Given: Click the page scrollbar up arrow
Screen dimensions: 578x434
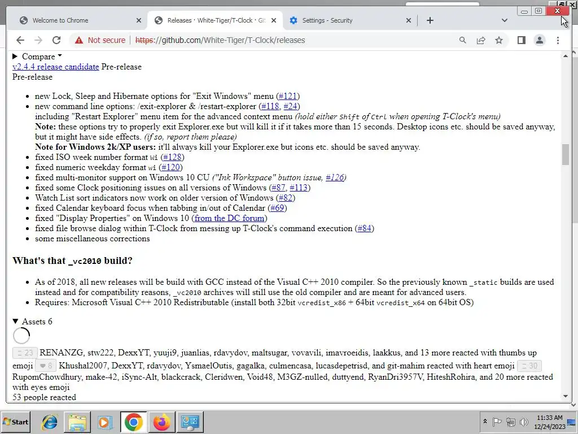Looking at the screenshot, I should click(566, 56).
